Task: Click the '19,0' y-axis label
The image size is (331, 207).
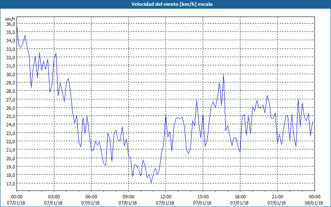Action: [11, 167]
